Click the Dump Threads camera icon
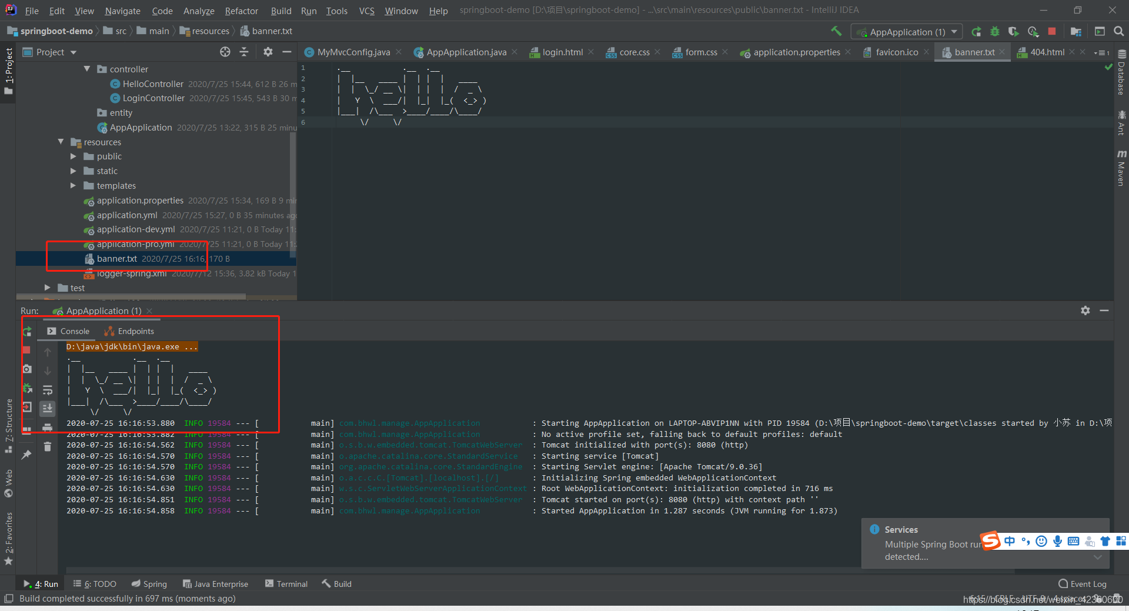The image size is (1129, 611). (x=27, y=369)
